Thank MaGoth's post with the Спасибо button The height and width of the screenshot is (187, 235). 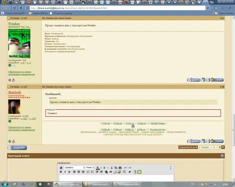(217, 141)
